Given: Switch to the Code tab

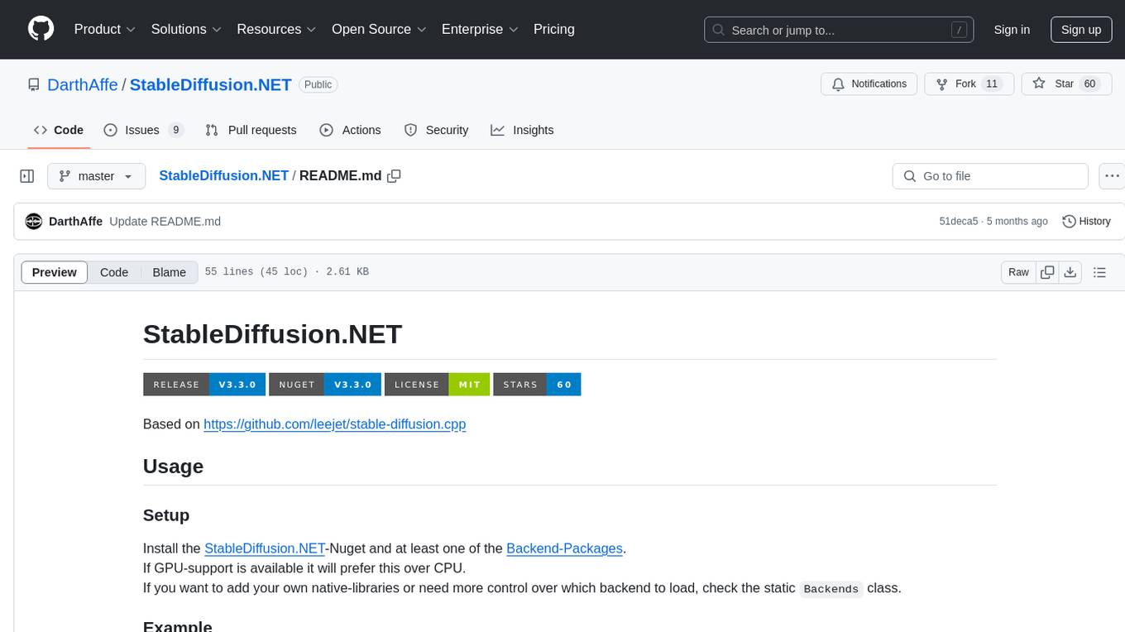Looking at the screenshot, I should 59,130.
